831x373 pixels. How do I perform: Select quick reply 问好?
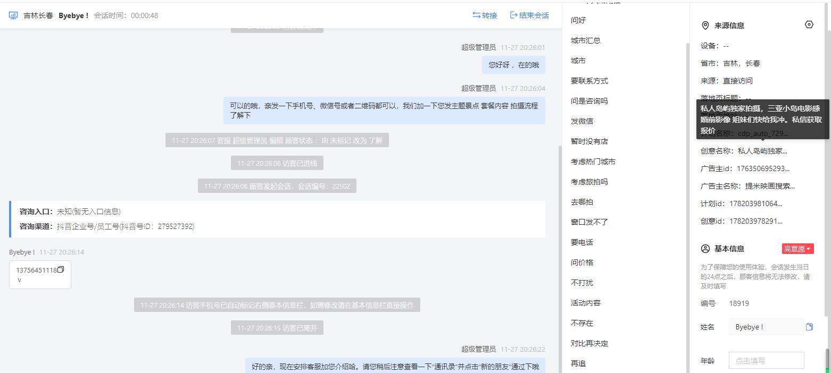tap(578, 20)
